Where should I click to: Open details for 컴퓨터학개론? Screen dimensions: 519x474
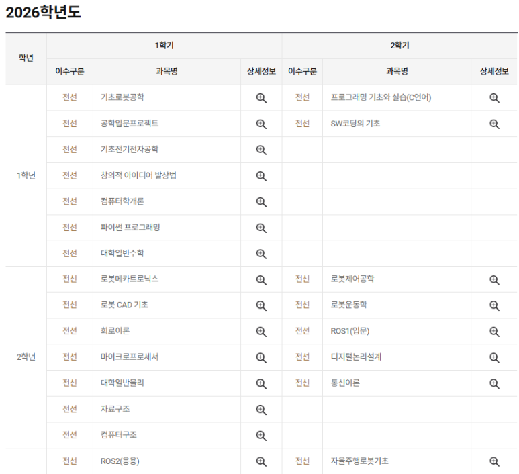click(261, 202)
